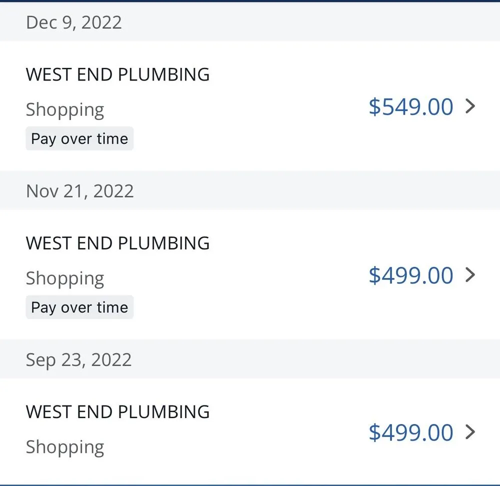Select Shopping label on the Nov 21 transaction
Image resolution: width=500 pixels, height=486 pixels.
click(x=65, y=277)
